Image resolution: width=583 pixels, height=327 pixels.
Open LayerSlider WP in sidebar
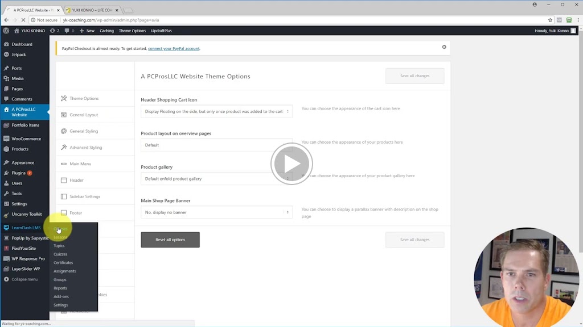point(24,269)
